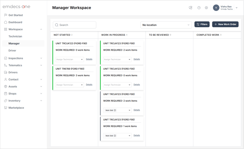Open the user account chevron next to Vishu Rao
The height and width of the screenshot is (149, 244).
(x=236, y=8)
